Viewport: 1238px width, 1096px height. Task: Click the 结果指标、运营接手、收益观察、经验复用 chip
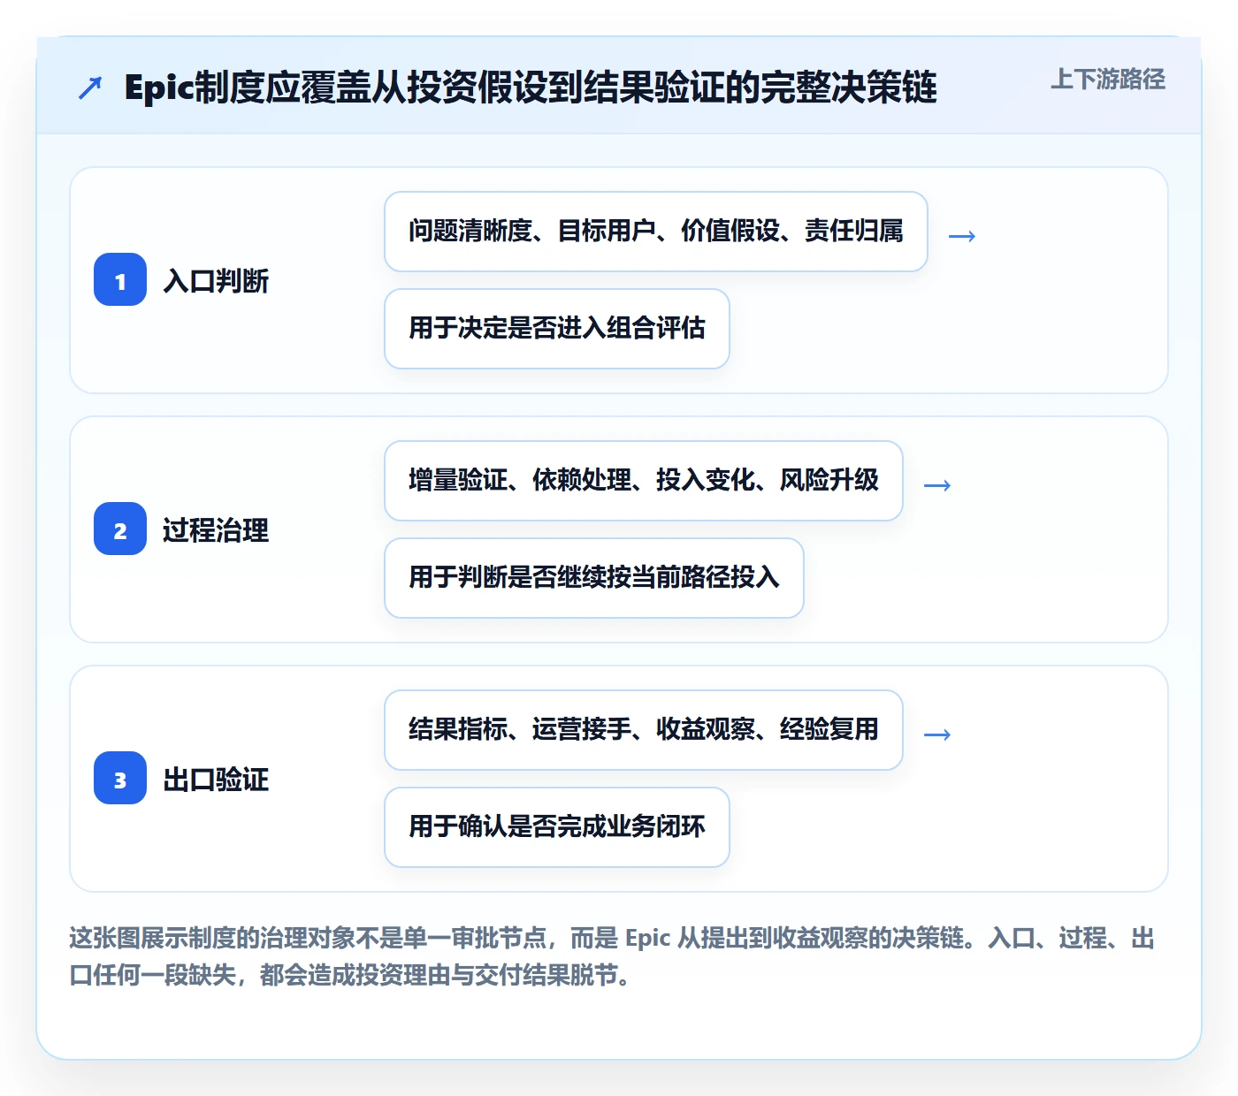pos(644,730)
